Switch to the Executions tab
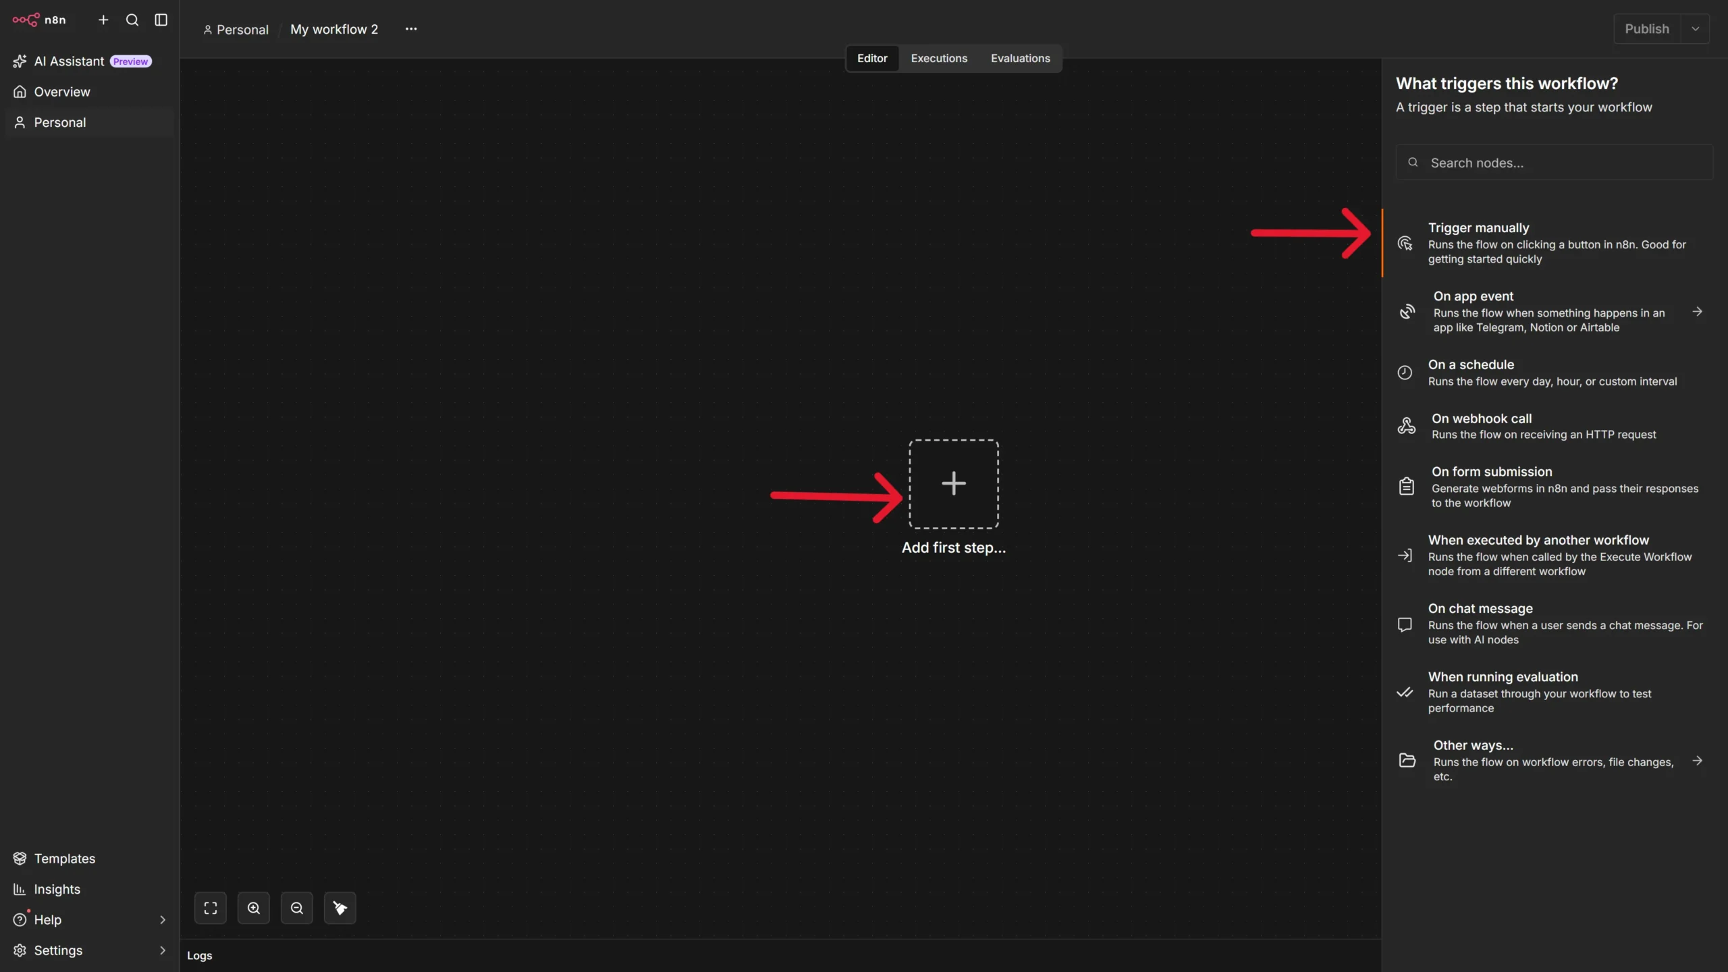Image resolution: width=1728 pixels, height=972 pixels. coord(939,58)
